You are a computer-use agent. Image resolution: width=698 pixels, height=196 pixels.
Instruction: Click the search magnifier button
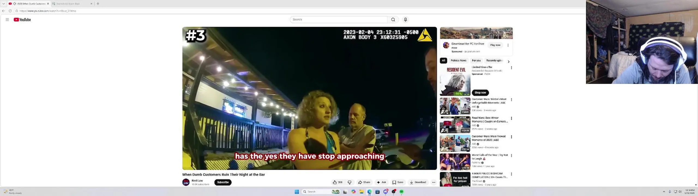point(393,20)
